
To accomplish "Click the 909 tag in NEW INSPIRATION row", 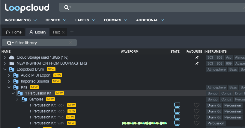I will (x=229, y=63).
